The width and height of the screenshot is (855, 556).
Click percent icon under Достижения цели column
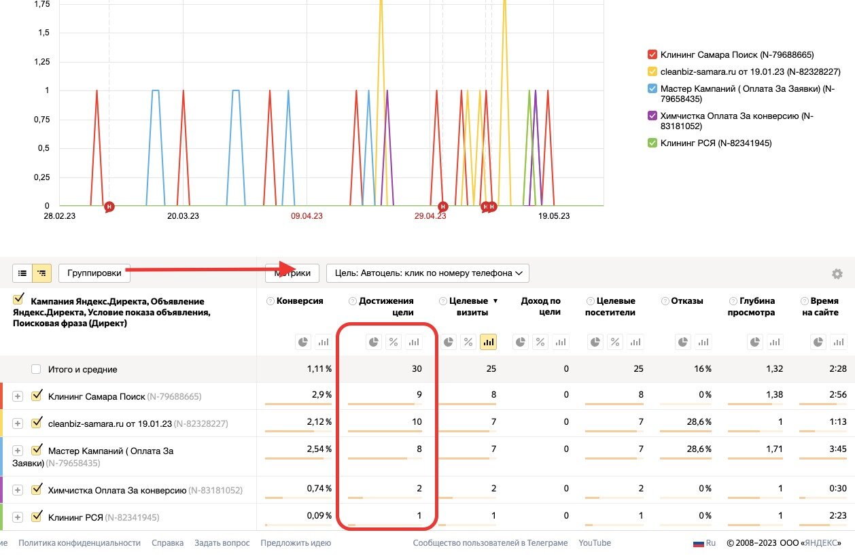393,343
